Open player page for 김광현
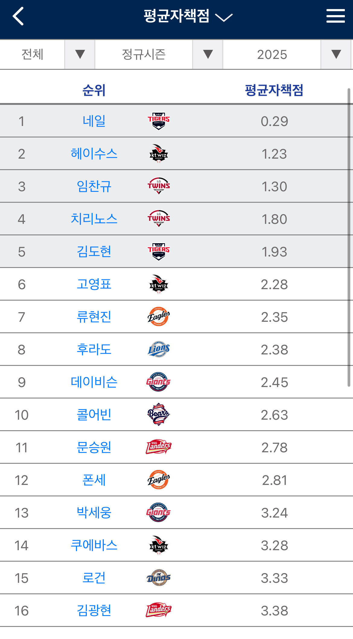Image resolution: width=353 pixels, height=639 pixels. click(x=94, y=610)
